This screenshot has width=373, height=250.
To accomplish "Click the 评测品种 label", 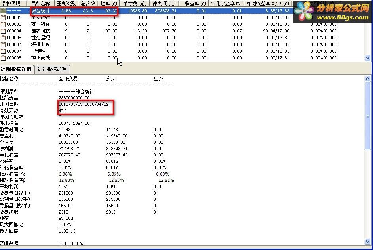I will click(x=9, y=92).
